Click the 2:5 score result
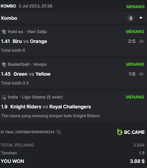This screenshot has width=147, height=168. (132, 41)
